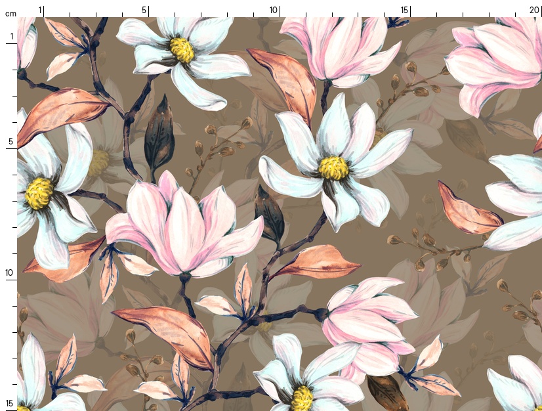Click the 5 mark on the left ruler
This screenshot has height=411, width=542.
pos(10,141)
